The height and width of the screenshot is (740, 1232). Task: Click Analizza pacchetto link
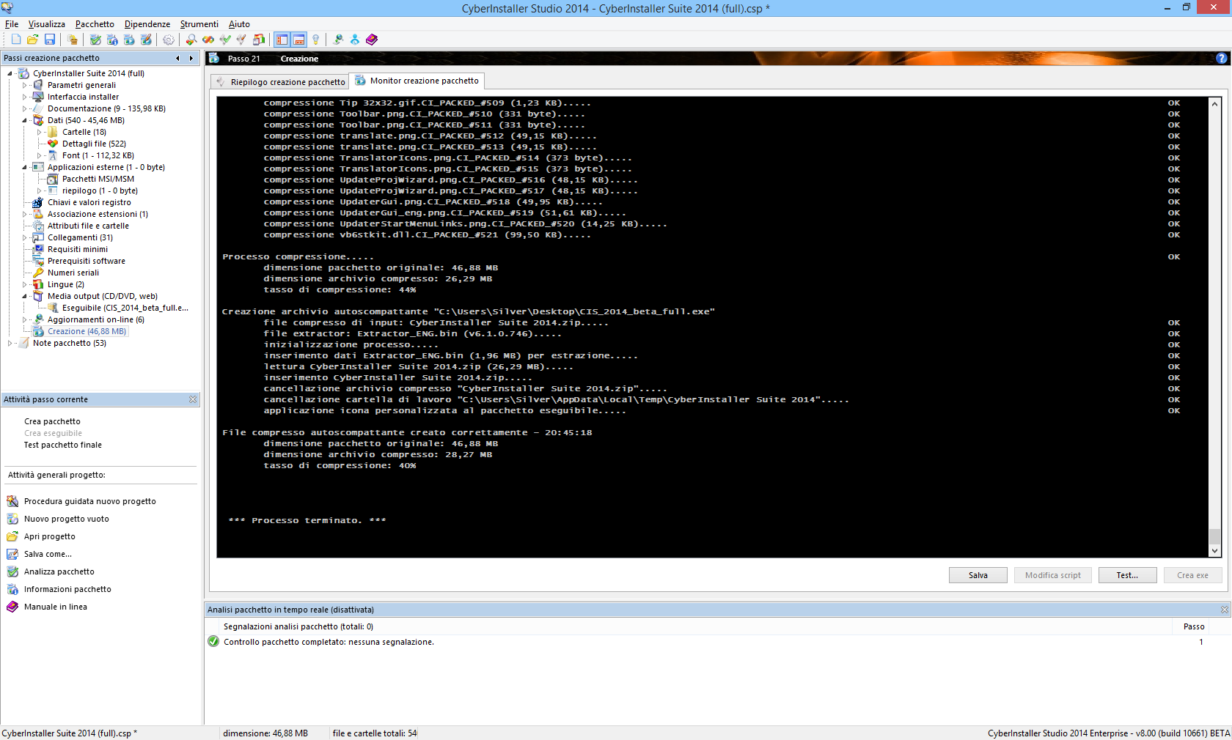tap(59, 571)
